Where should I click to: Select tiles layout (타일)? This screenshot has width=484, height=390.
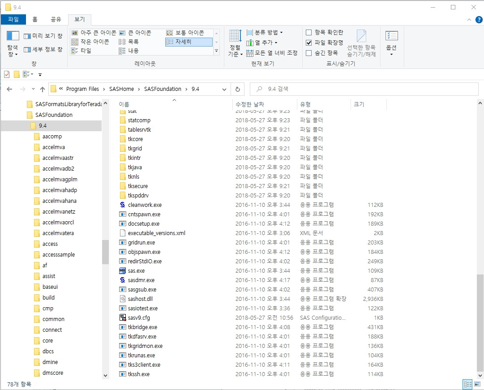81,51
